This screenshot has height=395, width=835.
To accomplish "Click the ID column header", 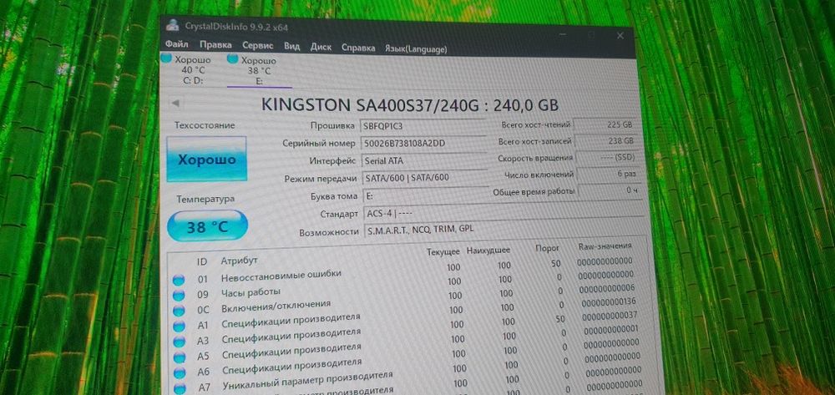I will click(x=202, y=261).
